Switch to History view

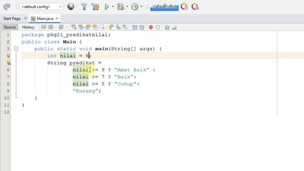[x=28, y=27]
